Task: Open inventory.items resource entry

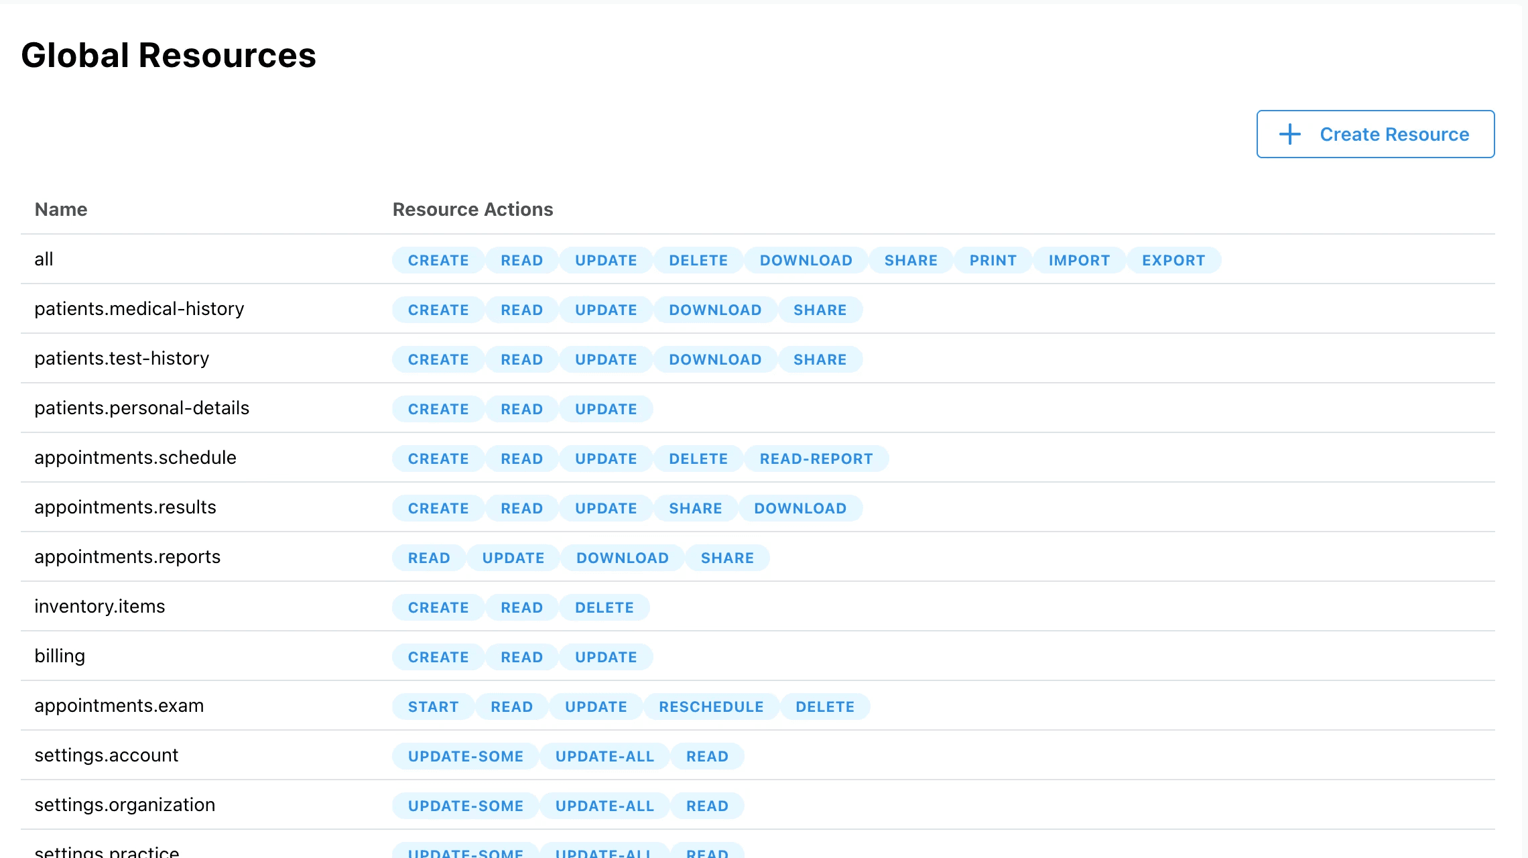Action: tap(100, 606)
